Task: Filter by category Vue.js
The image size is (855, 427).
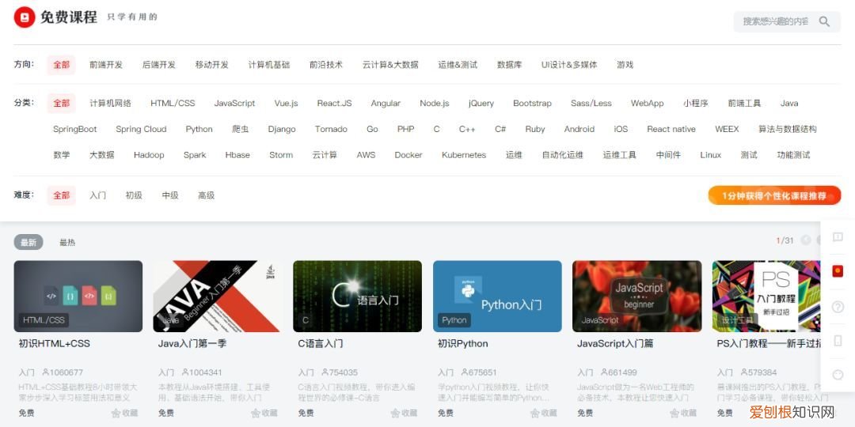Action: coord(287,103)
